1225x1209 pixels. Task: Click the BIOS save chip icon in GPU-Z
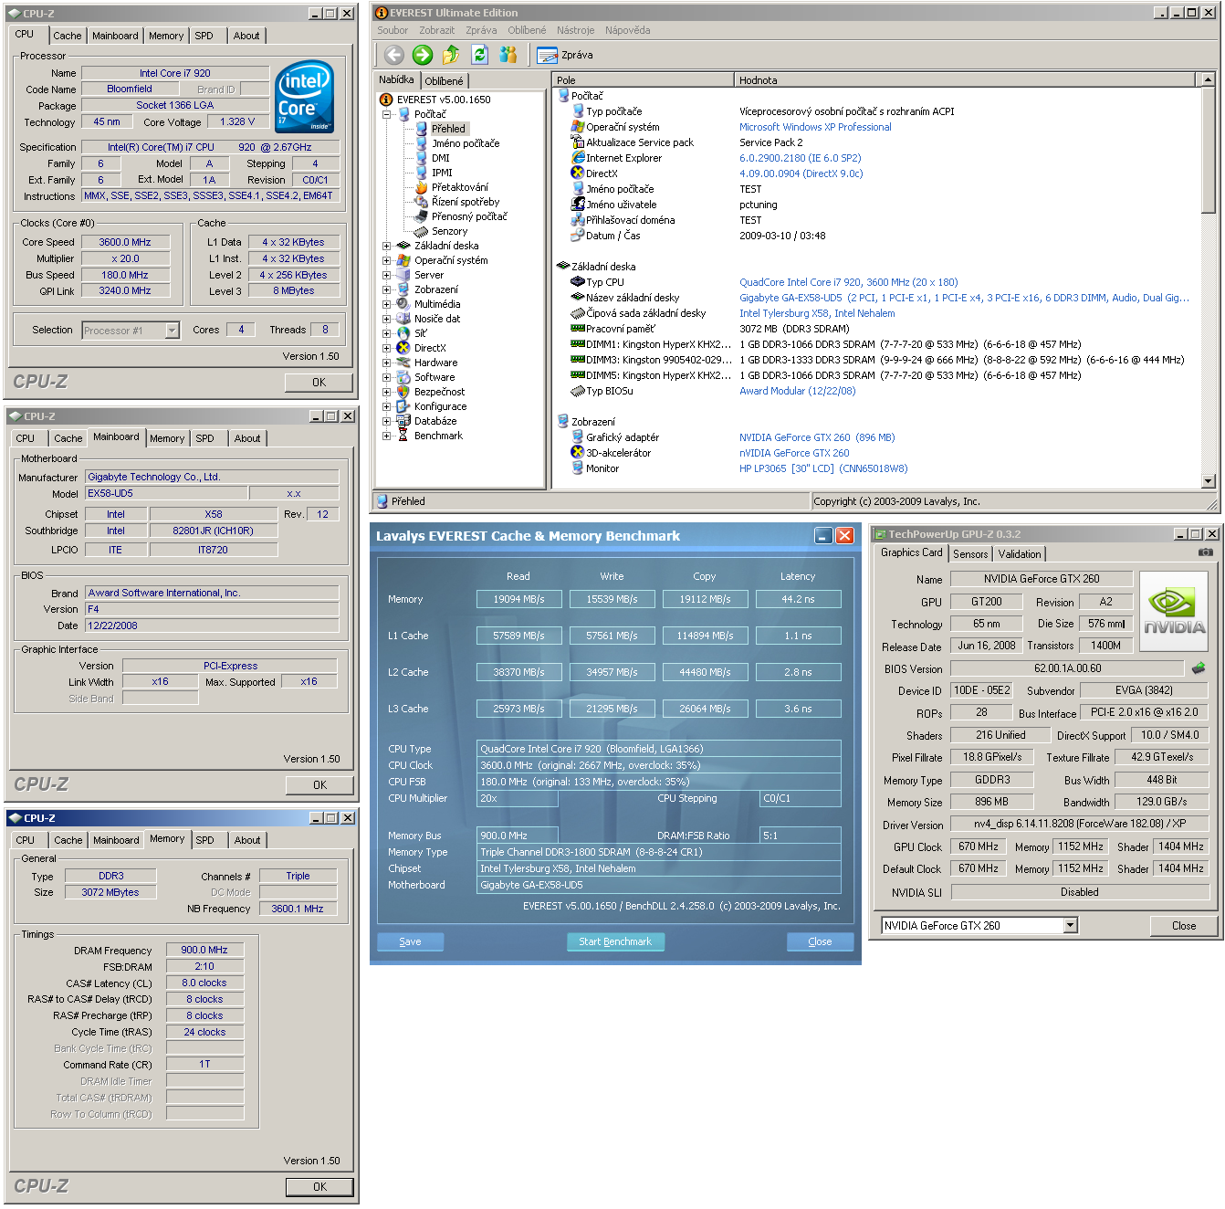(x=1199, y=668)
